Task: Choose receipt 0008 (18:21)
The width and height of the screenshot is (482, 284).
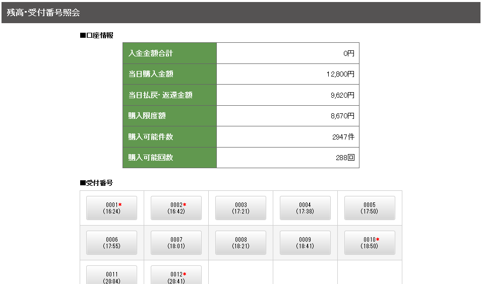Action: tap(240, 243)
